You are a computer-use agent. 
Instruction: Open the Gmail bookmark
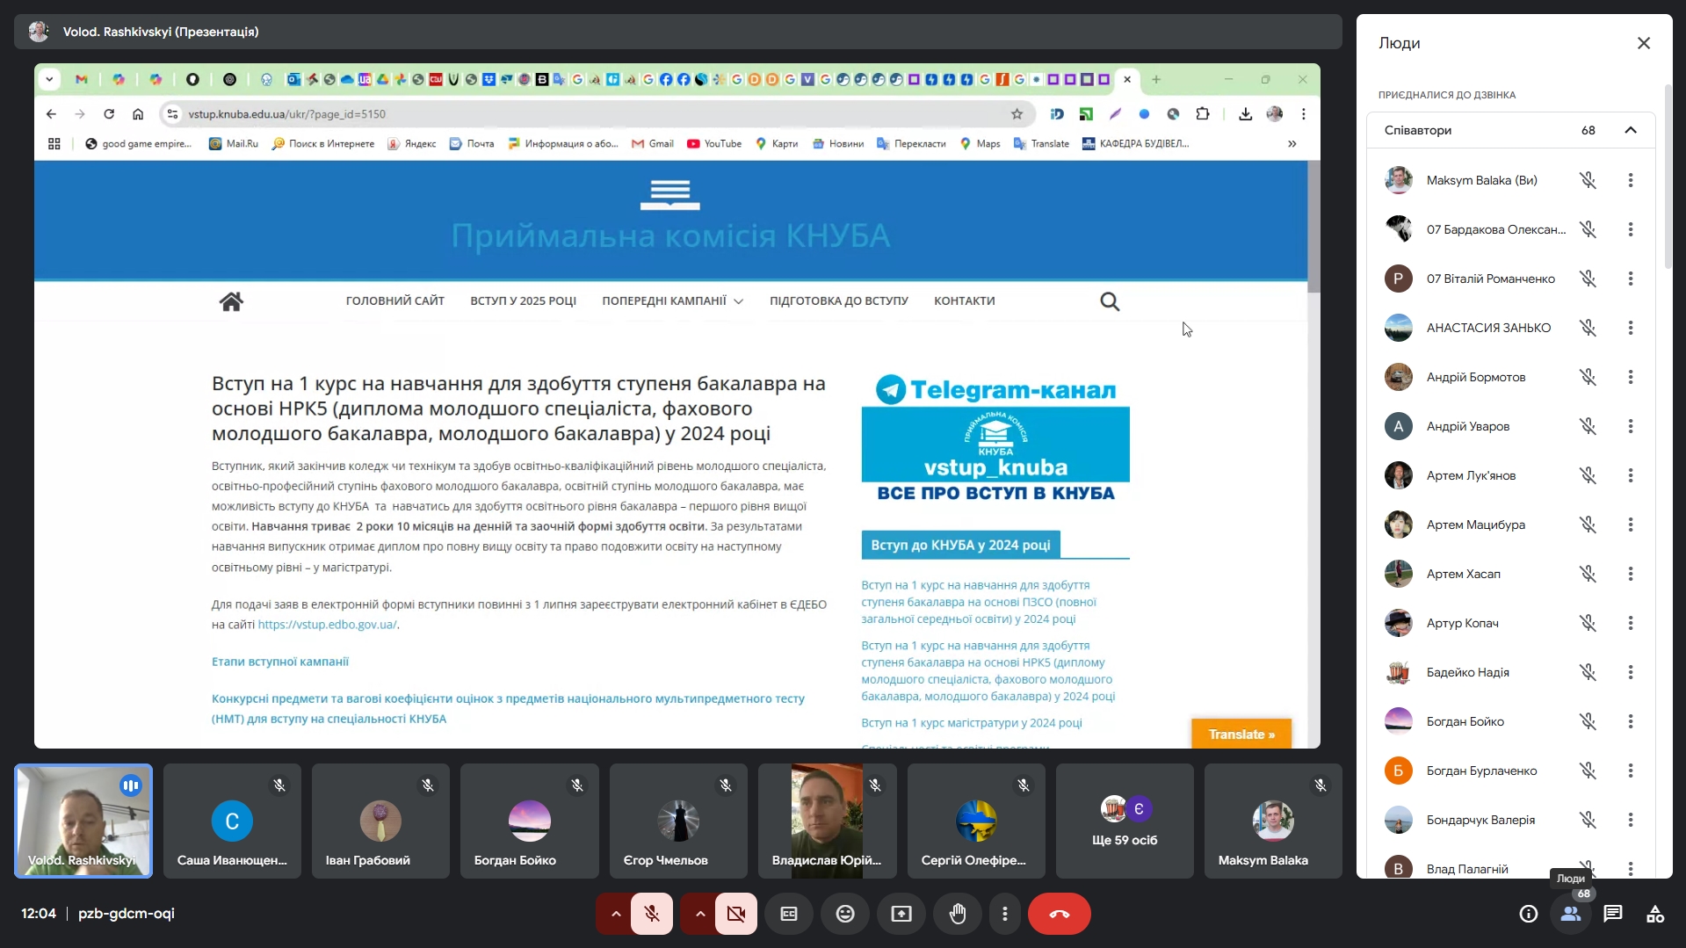point(653,144)
